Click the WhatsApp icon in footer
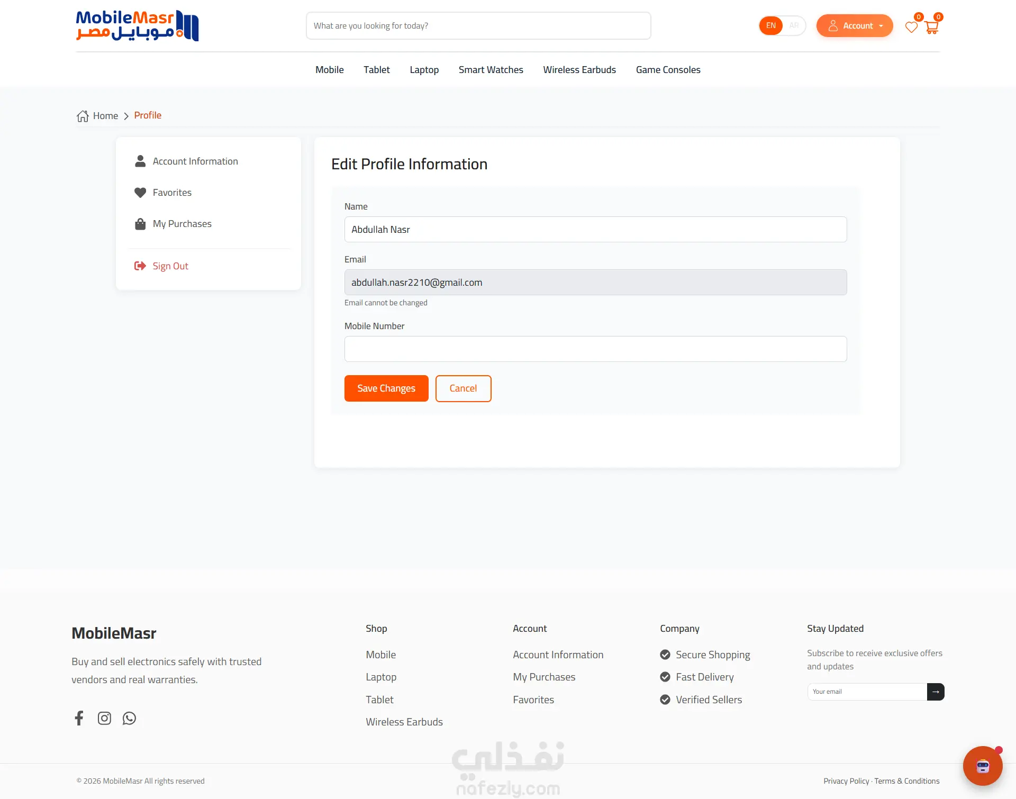The image size is (1016, 799). point(129,718)
